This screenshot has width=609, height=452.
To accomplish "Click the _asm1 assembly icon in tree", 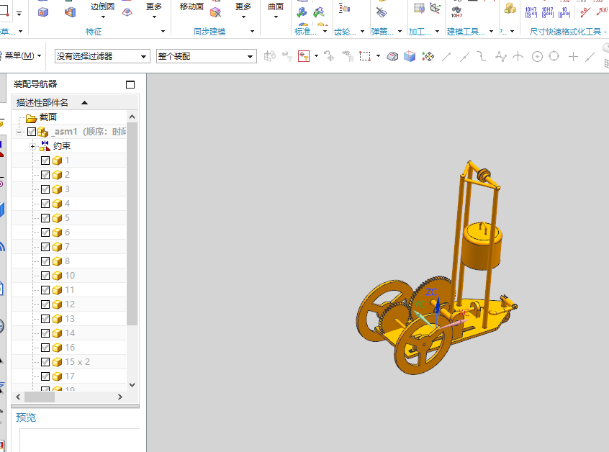I will 43,132.
